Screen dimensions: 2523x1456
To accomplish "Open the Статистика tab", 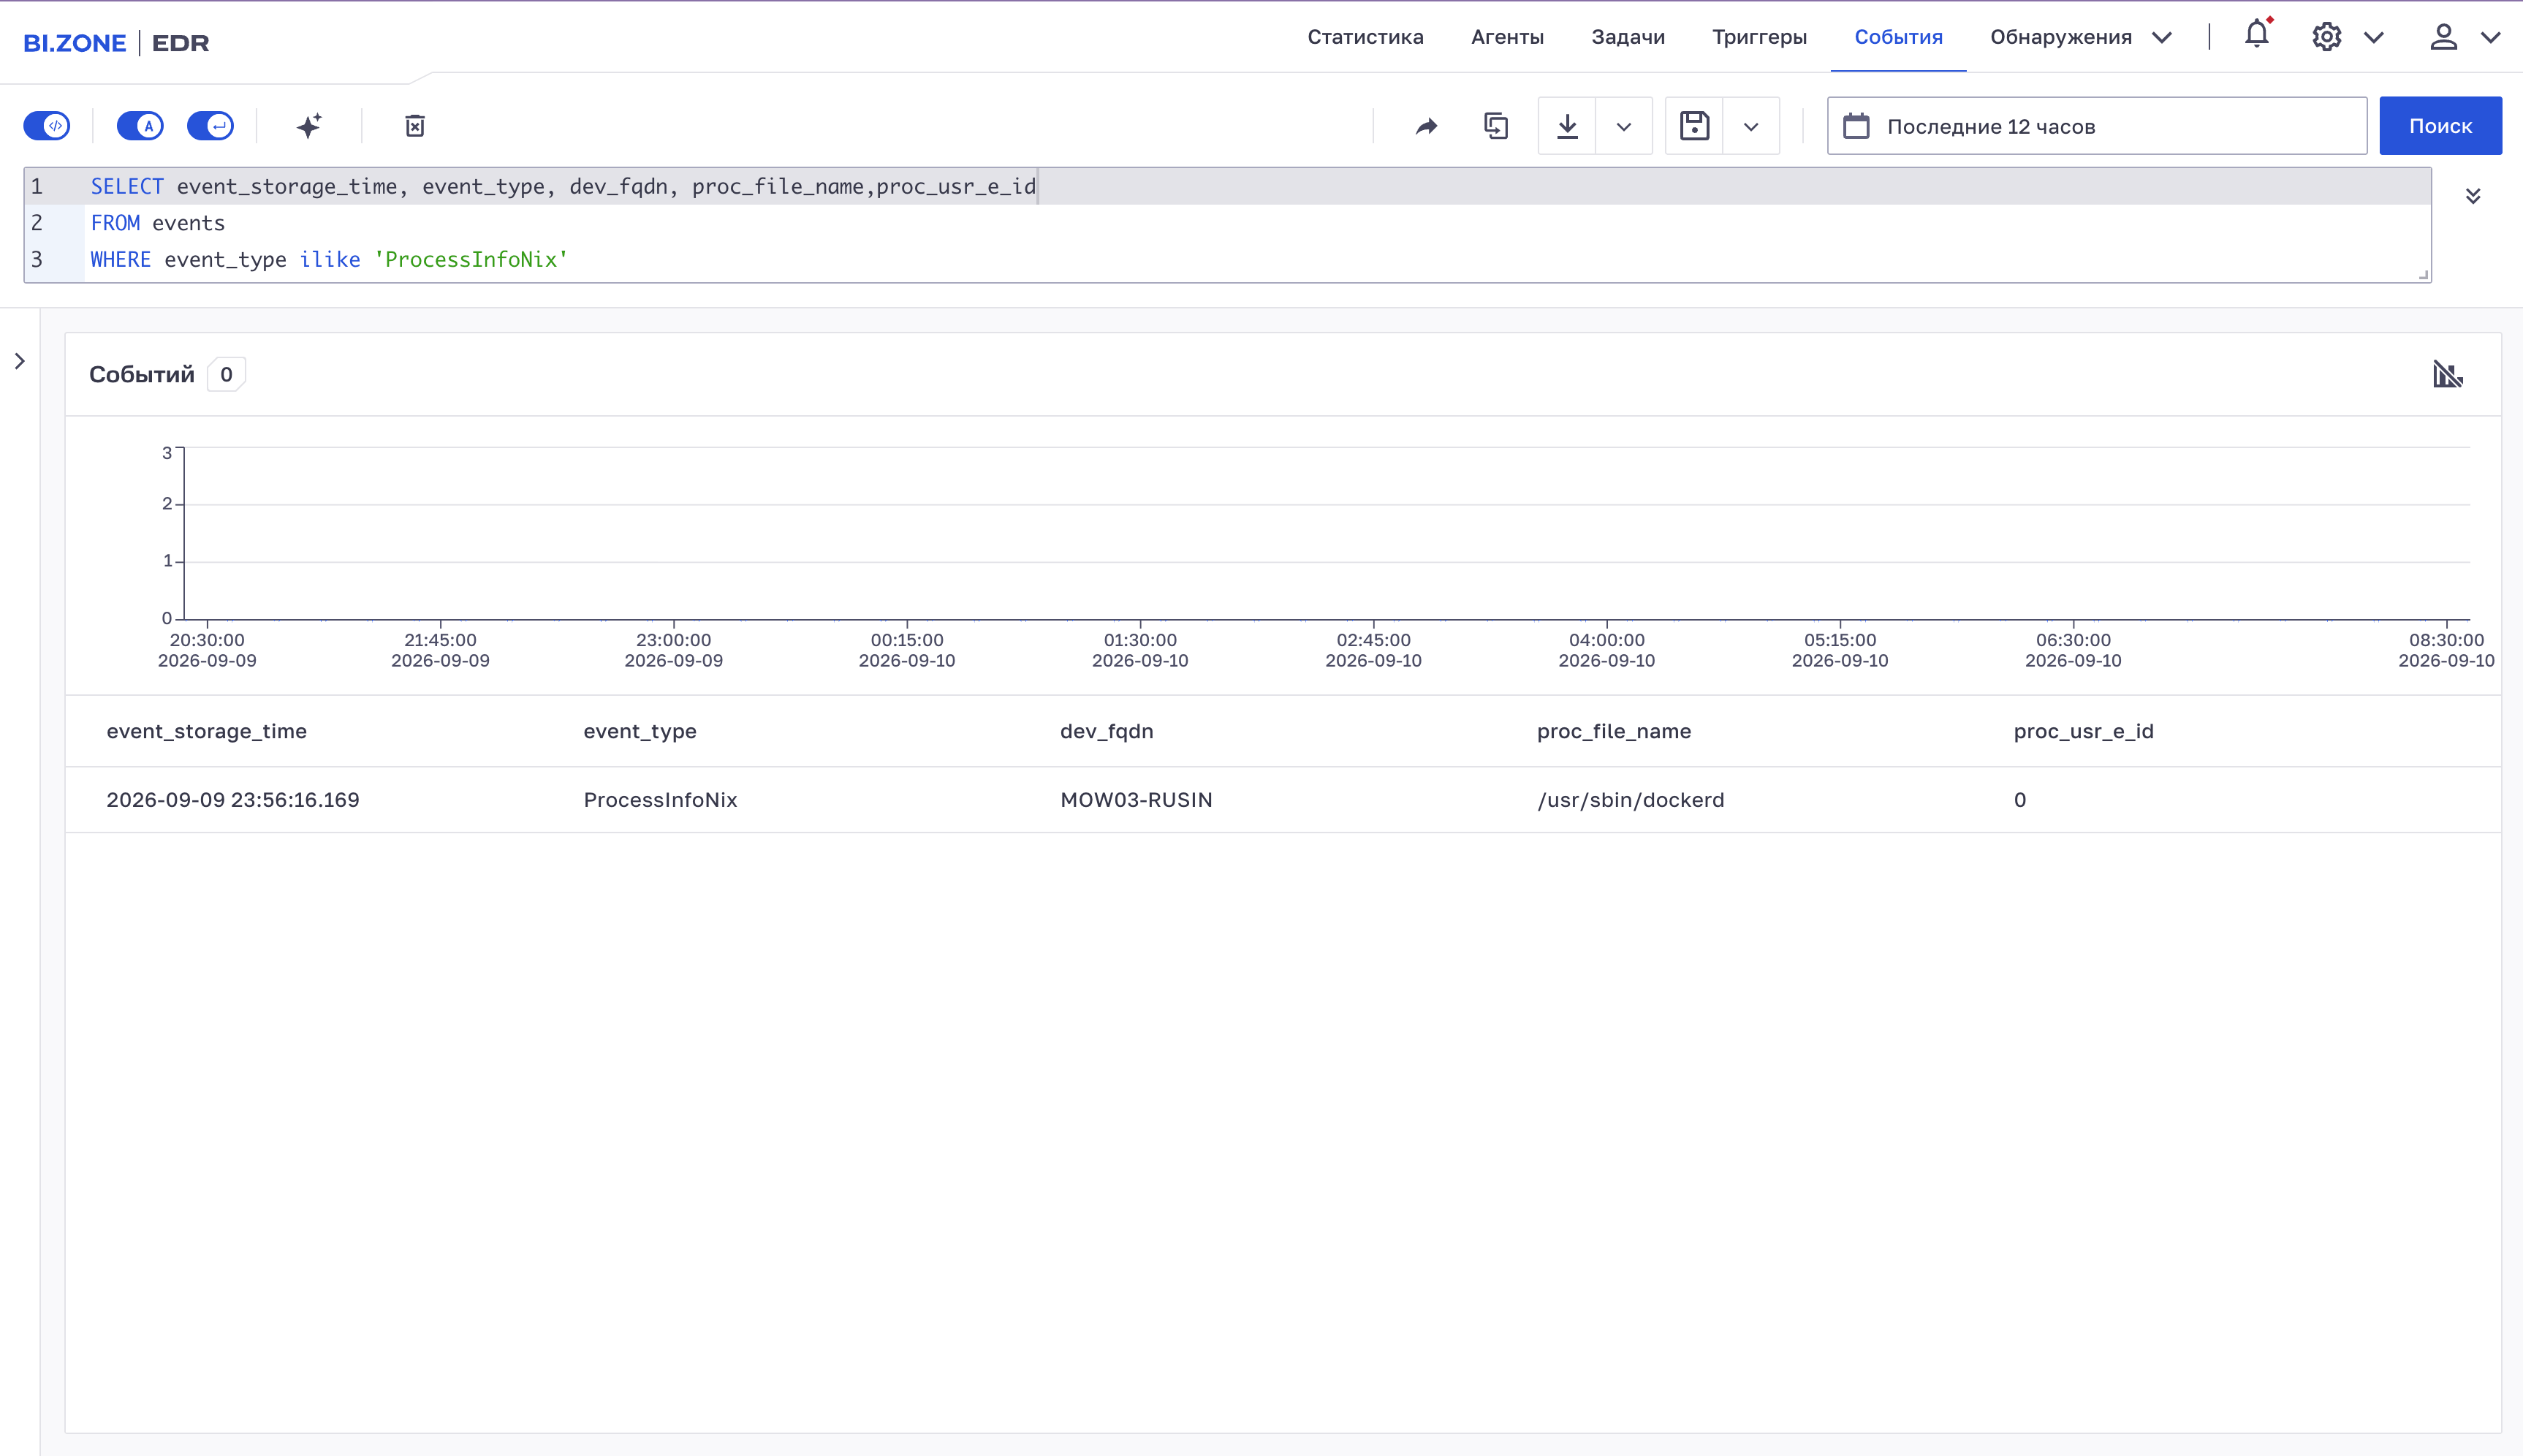I will click(x=1365, y=37).
